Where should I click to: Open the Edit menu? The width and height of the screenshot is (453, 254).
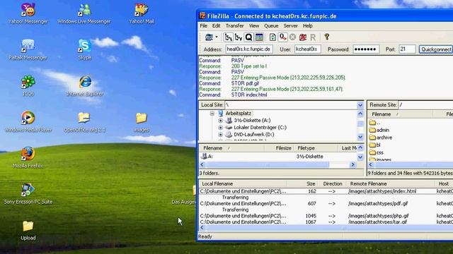click(216, 26)
